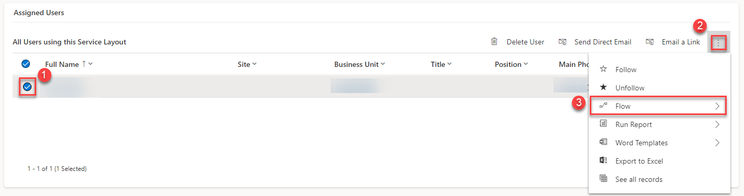Click the Delete User trash icon
The width and height of the screenshot is (744, 196).
click(494, 42)
